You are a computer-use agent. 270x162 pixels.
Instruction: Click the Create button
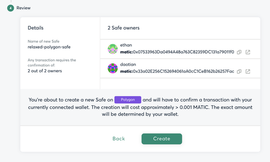pyautogui.click(x=162, y=139)
